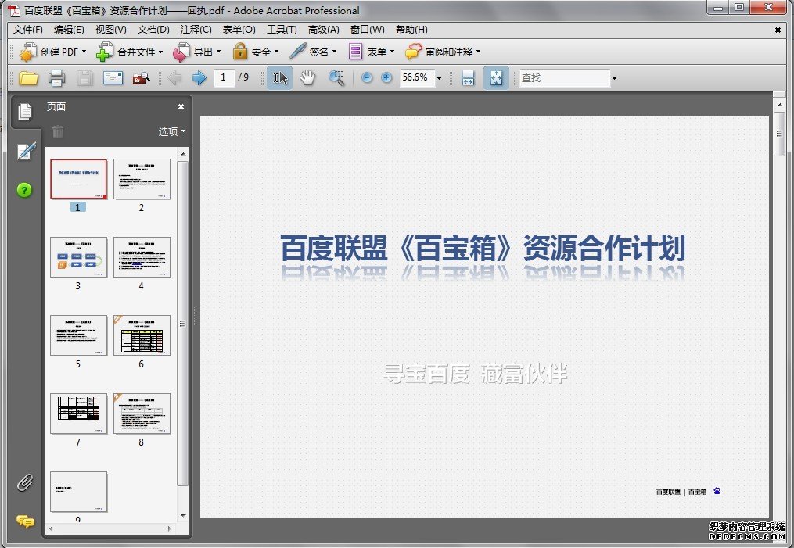Choose the Hand tool
Screen dimensions: 794x548
click(x=307, y=78)
